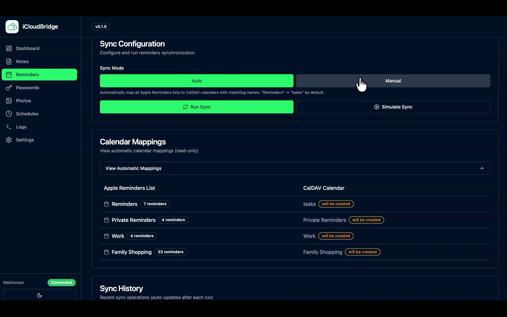Viewport: 507px width, 317px height.
Task: Click the Settings gear icon
Action: [x=9, y=140]
